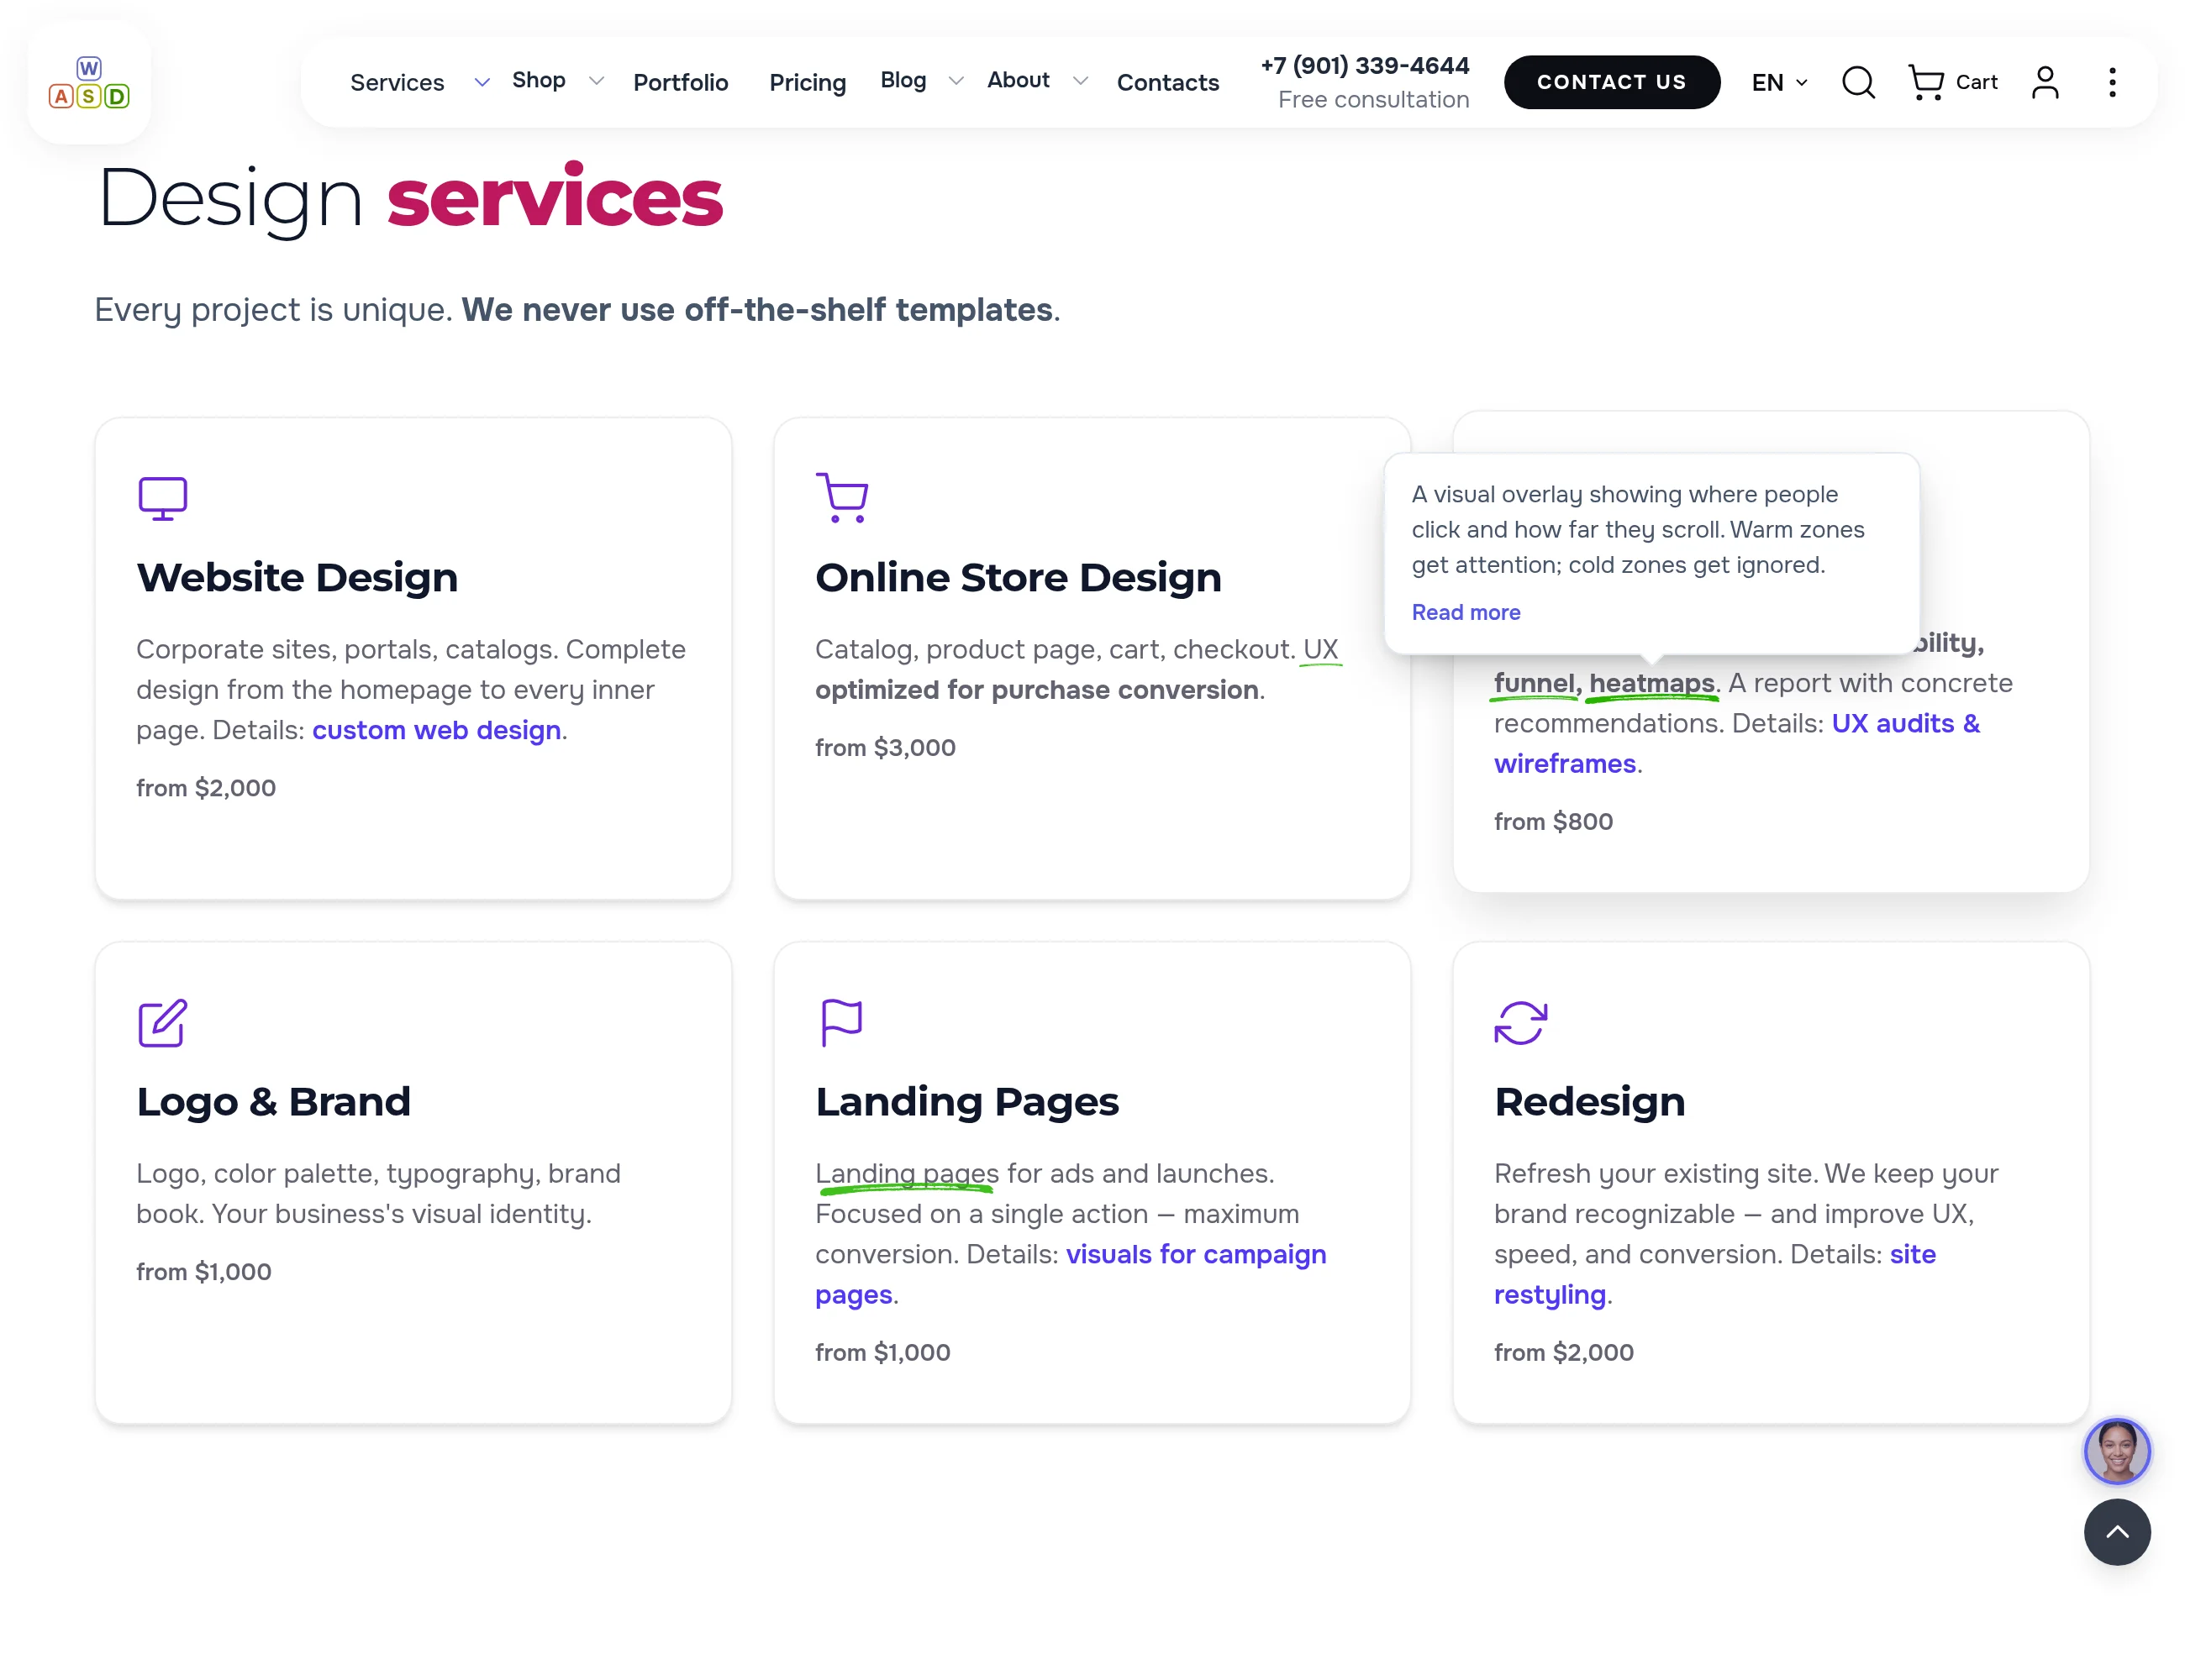Click the scroll-to-top arrow button
The height and width of the screenshot is (1680, 2185).
[x=2117, y=1532]
